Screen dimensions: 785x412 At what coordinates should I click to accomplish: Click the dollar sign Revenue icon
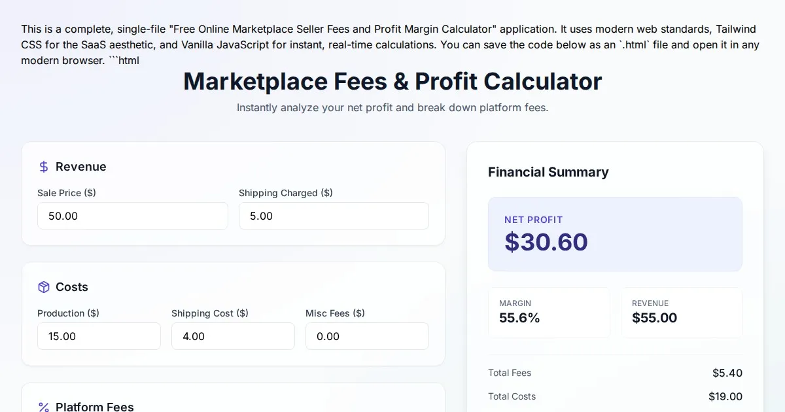click(44, 167)
